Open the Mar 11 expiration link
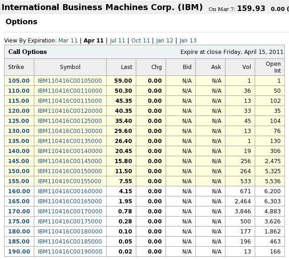This screenshot has height=259, width=289. point(68,41)
